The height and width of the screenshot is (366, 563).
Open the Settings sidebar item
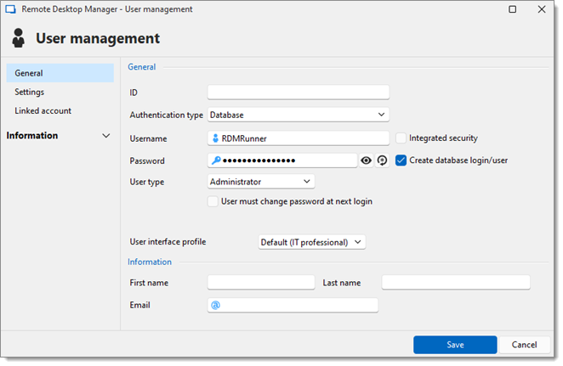click(30, 92)
